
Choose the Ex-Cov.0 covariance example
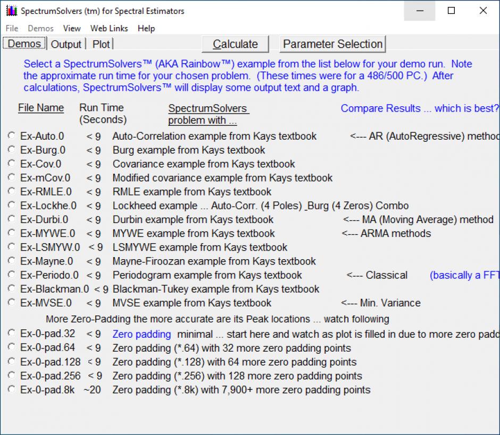[12, 164]
